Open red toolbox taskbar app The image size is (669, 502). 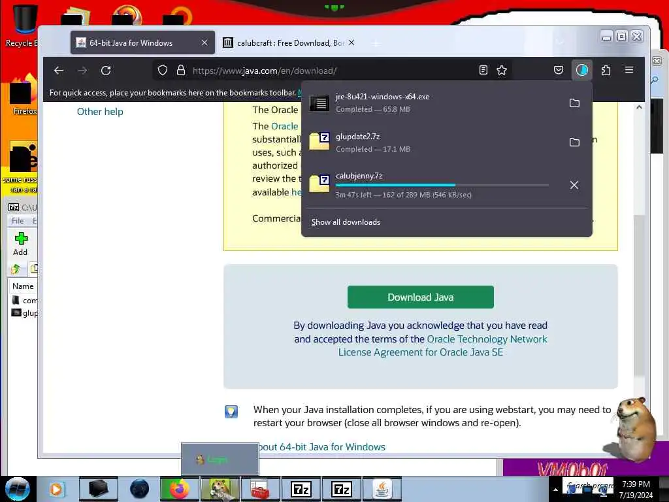[x=259, y=489]
